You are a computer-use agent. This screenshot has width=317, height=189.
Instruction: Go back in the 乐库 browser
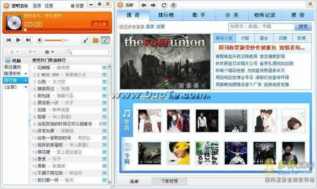(144, 6)
